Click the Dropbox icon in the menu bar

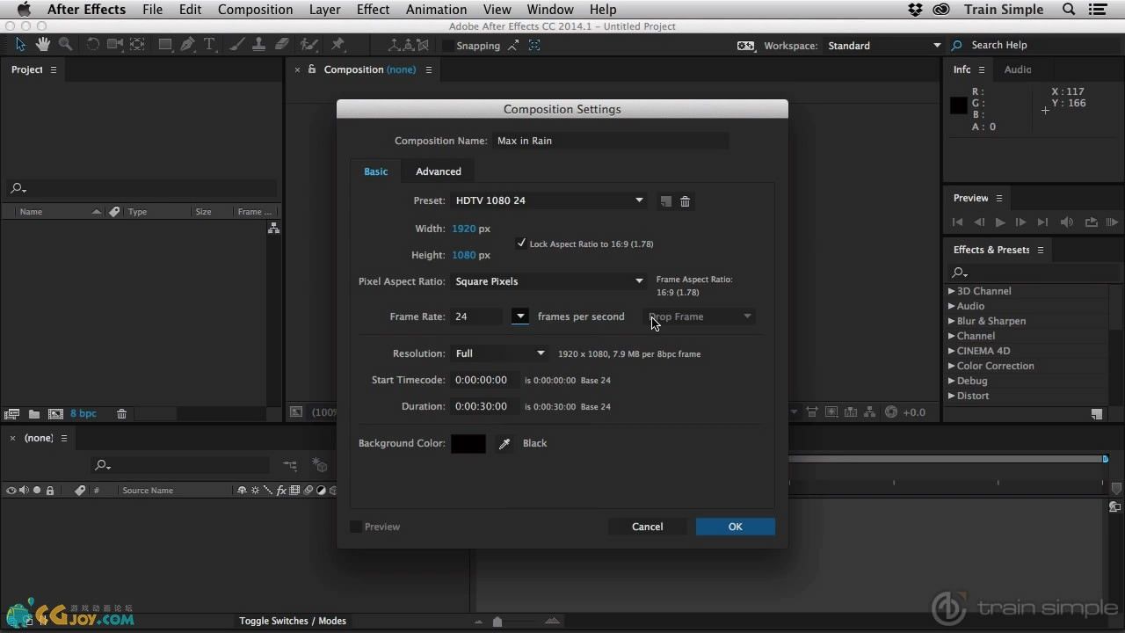tap(916, 10)
